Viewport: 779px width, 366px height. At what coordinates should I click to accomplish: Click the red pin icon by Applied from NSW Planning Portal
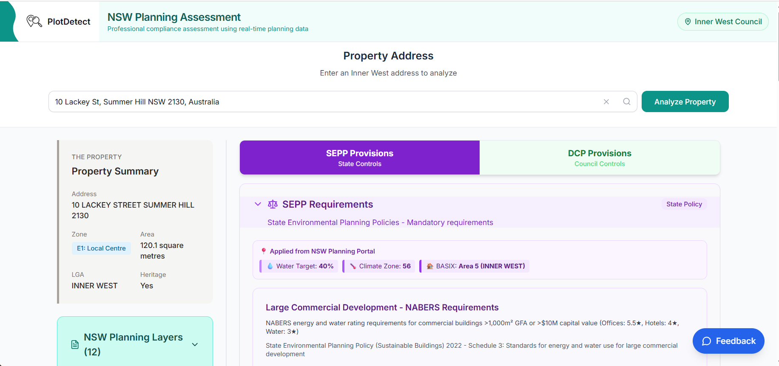(x=264, y=251)
